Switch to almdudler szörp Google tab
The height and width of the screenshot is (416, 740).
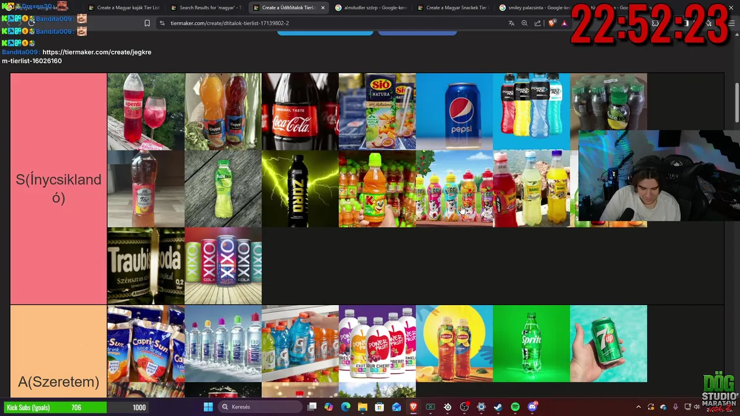pos(371,8)
